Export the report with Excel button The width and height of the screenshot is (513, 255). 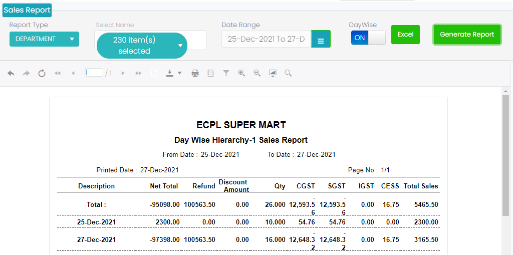[x=405, y=35]
